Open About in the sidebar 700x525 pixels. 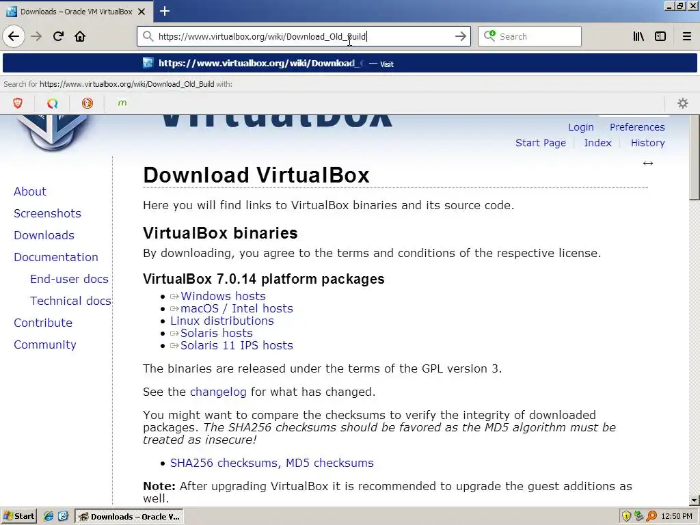[x=30, y=191]
